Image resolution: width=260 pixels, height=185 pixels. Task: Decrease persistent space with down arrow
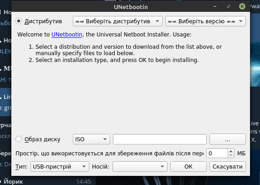[231, 155]
